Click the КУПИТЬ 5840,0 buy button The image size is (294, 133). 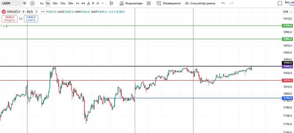[x=31, y=19]
